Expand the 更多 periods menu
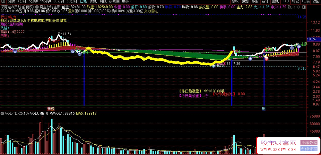This screenshot has width=321, height=155. pyautogui.click(x=127, y=1)
